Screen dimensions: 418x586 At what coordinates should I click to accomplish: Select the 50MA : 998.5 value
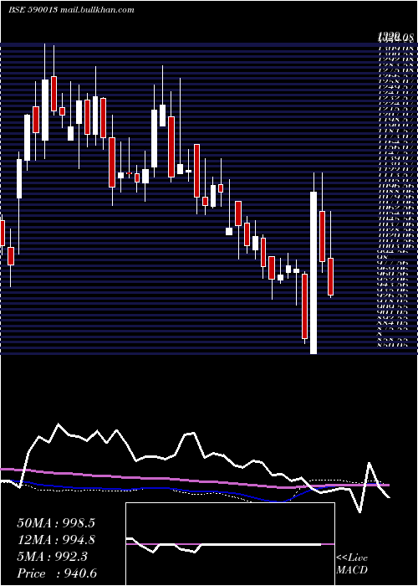tap(56, 523)
